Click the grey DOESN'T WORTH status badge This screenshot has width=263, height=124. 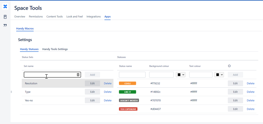pyautogui.click(x=129, y=100)
